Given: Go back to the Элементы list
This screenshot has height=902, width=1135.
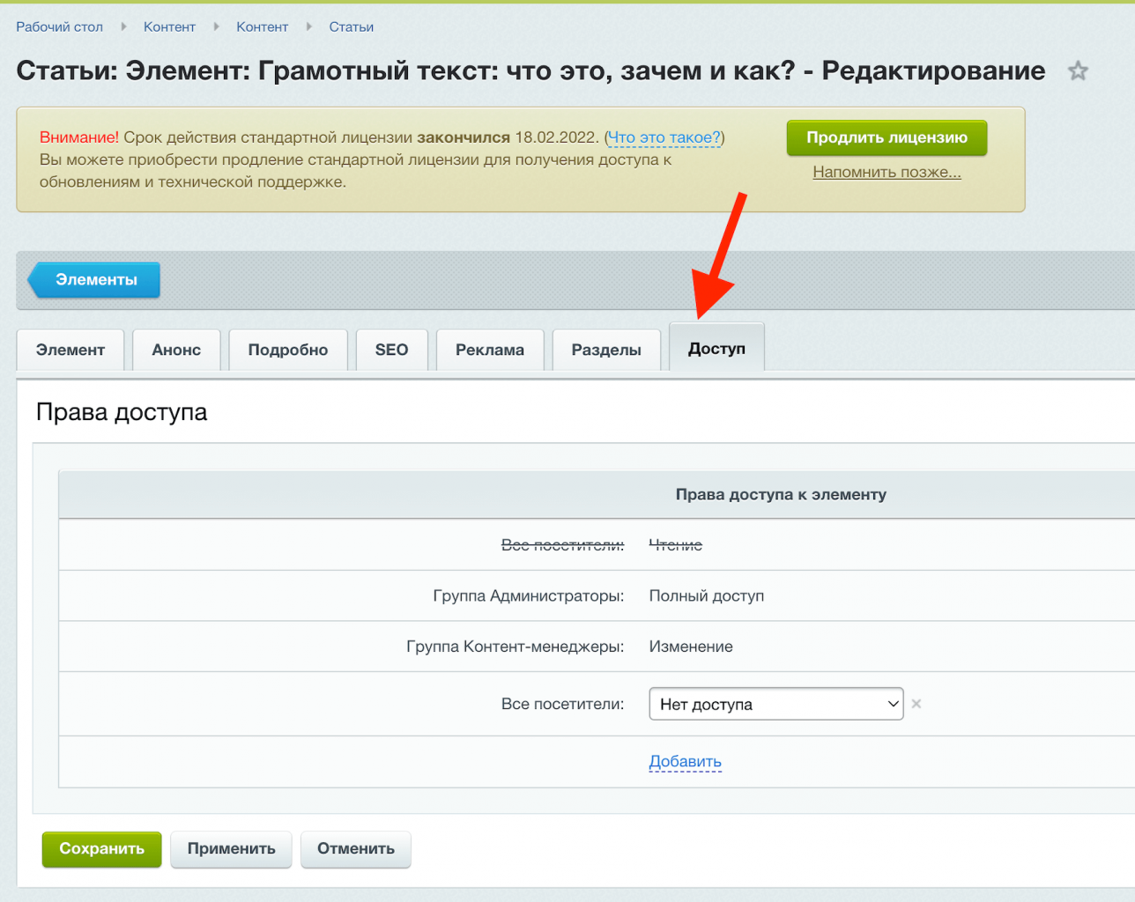Looking at the screenshot, I should click(94, 280).
